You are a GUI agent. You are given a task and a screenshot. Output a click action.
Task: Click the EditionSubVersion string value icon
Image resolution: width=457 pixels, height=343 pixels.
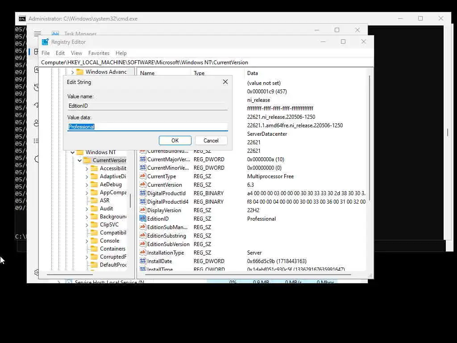142,244
